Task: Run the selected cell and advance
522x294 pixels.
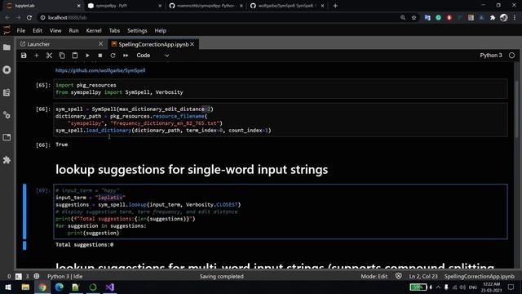Action: click(87, 56)
